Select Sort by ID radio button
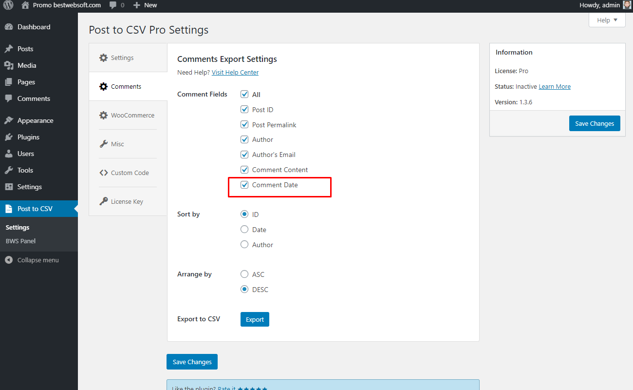The height and width of the screenshot is (390, 633). coord(244,214)
